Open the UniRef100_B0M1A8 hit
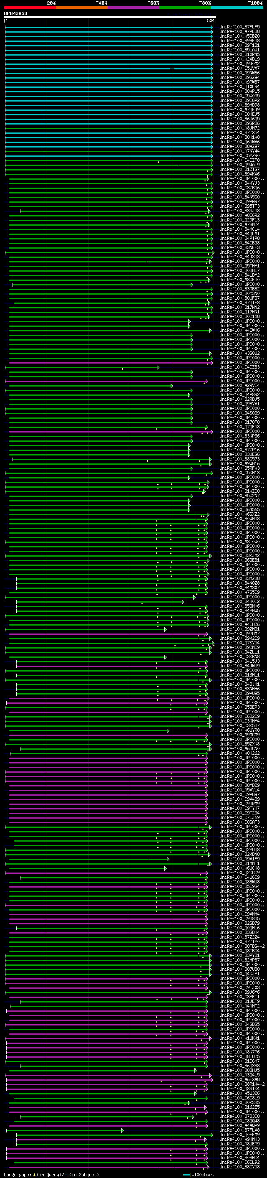267x1178 pixels. coord(239,137)
